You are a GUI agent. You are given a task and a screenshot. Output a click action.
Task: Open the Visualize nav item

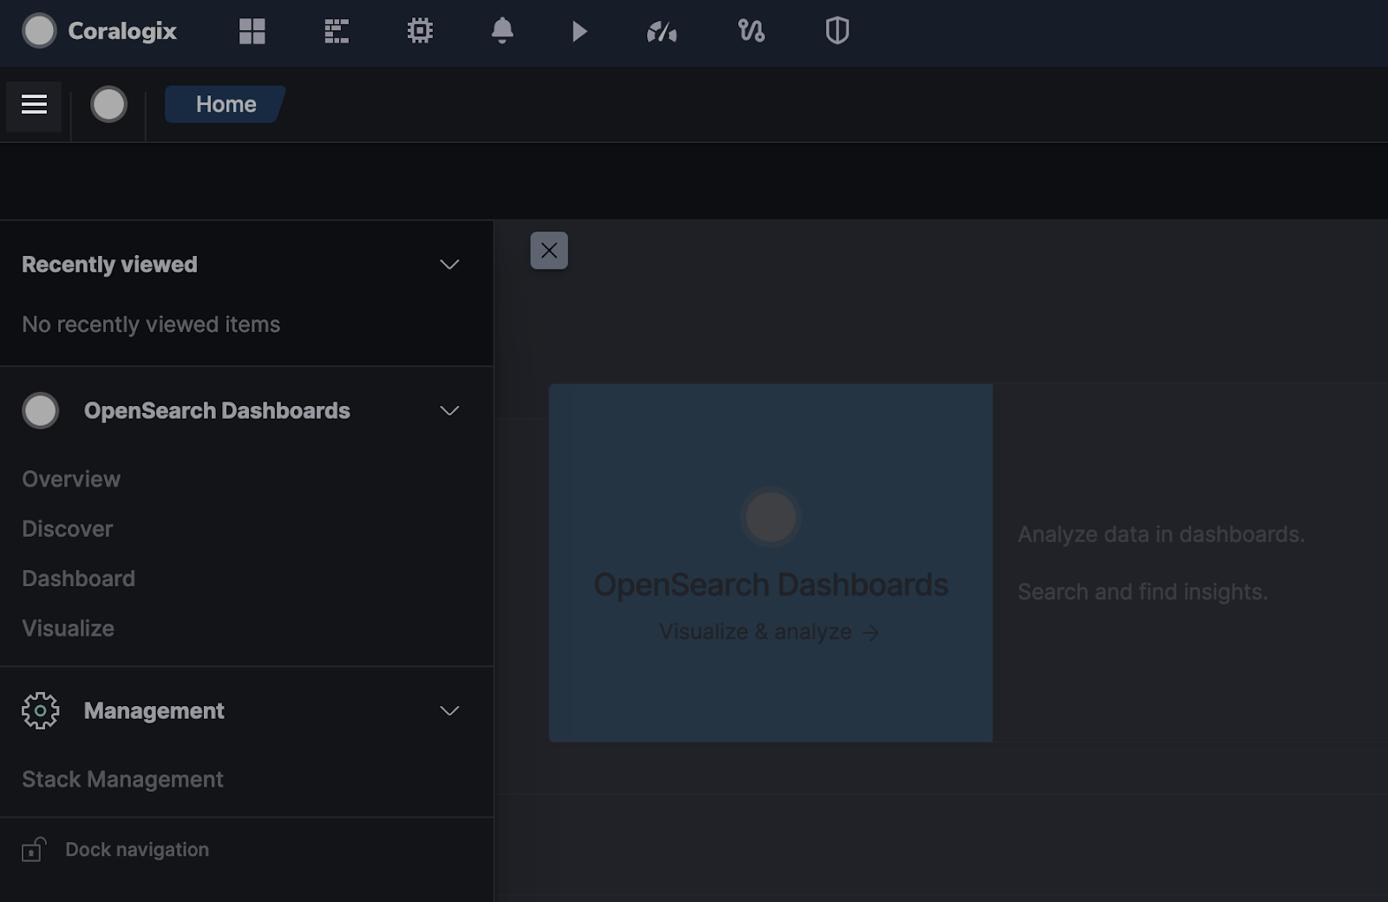pyautogui.click(x=69, y=629)
